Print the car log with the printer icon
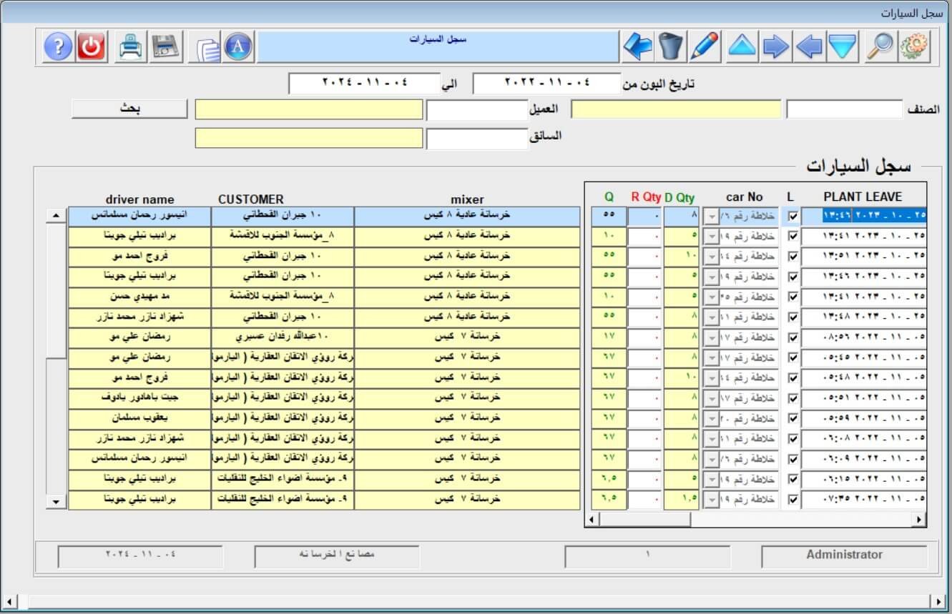 tap(131, 47)
